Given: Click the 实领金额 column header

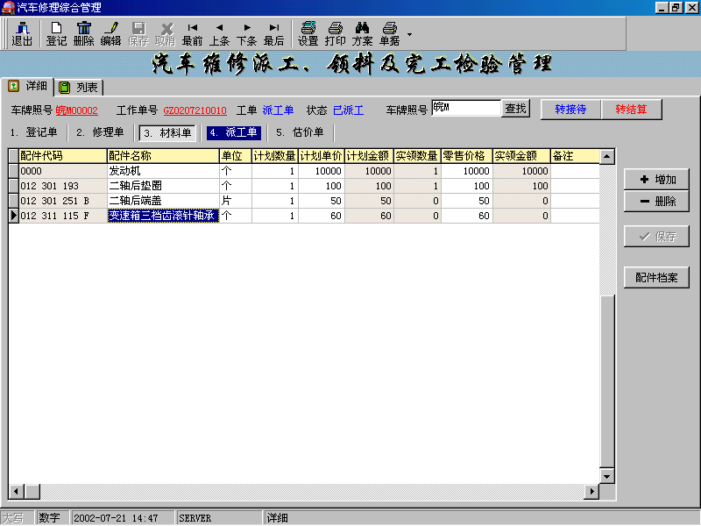Looking at the screenshot, I should [x=521, y=156].
